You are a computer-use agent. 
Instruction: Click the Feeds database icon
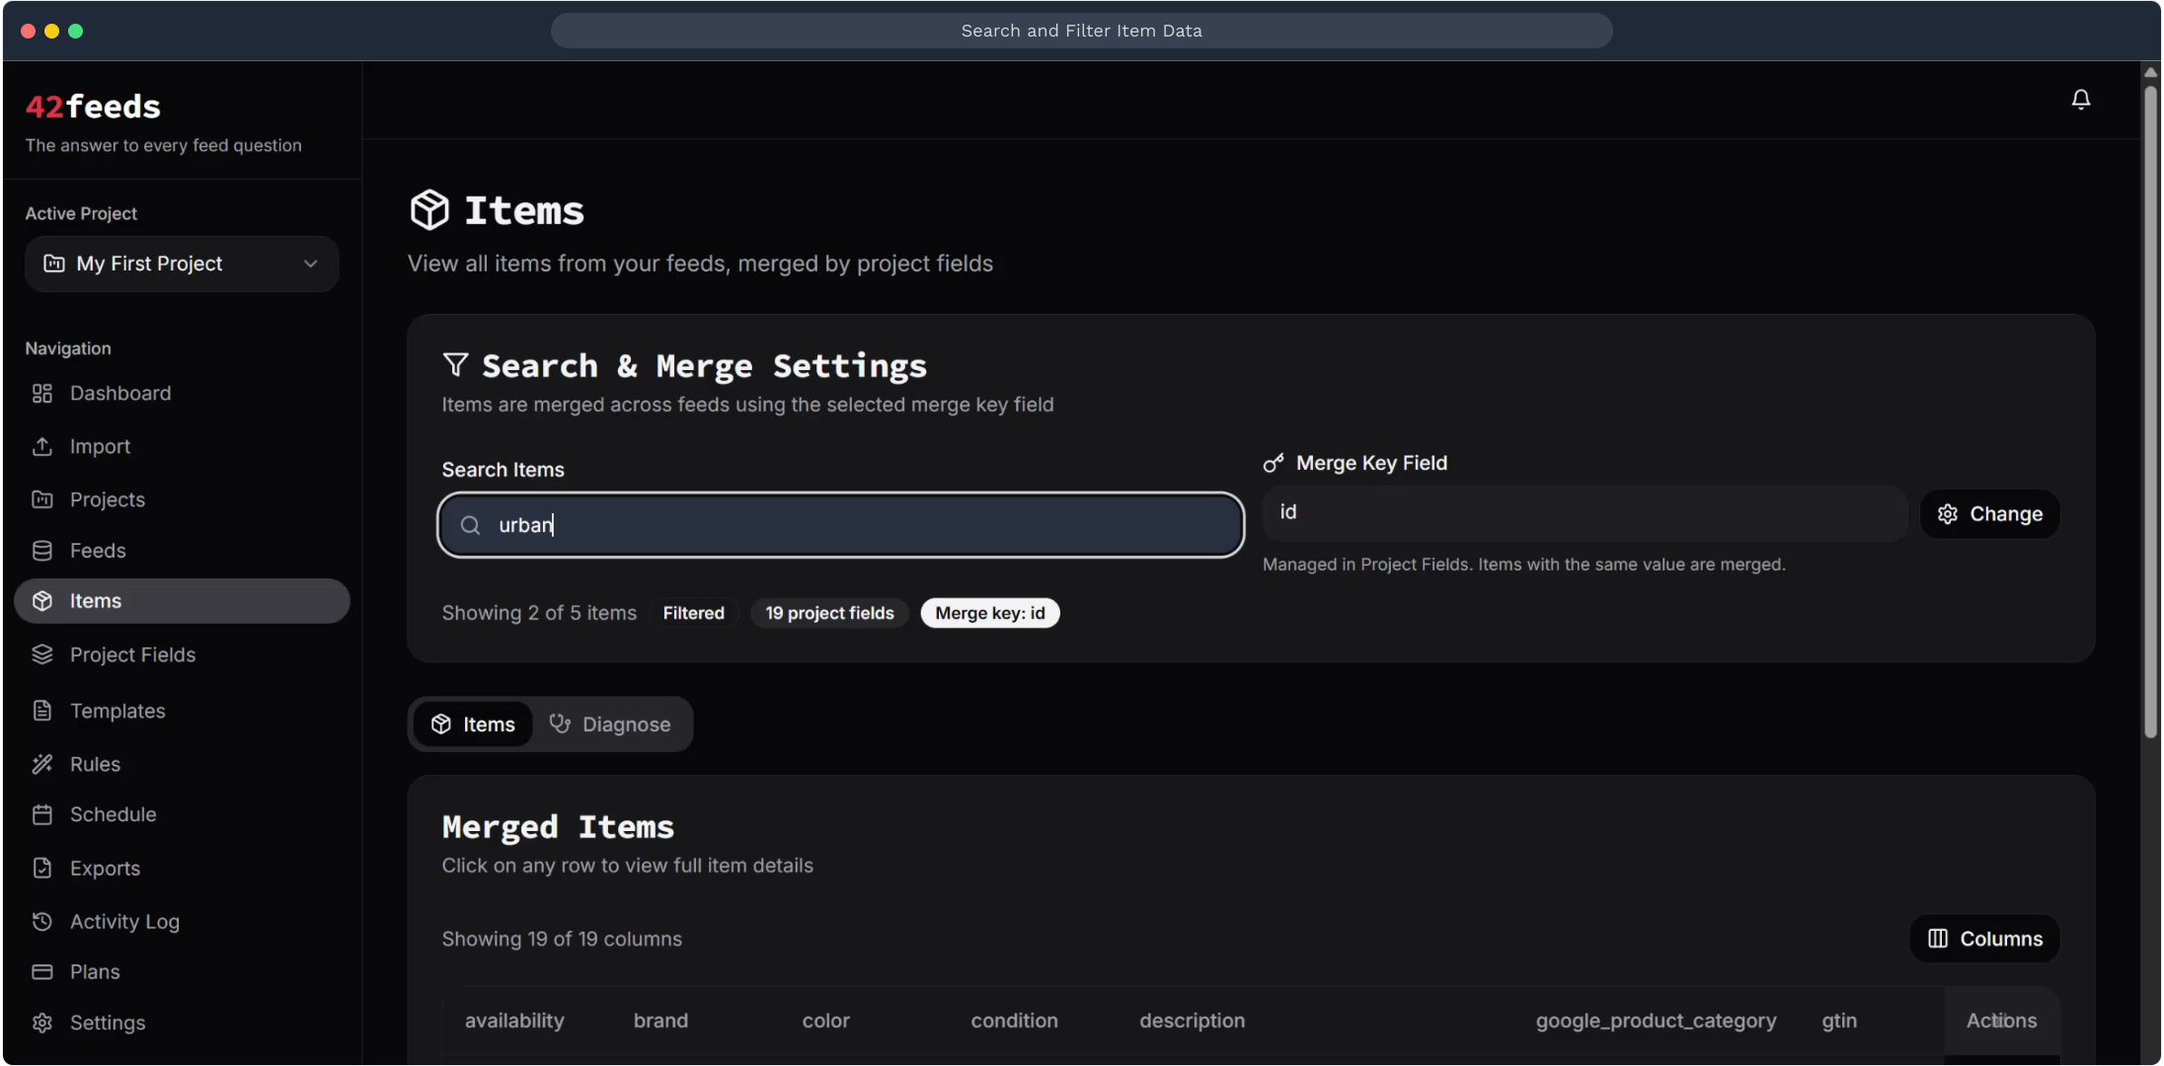pos(41,551)
